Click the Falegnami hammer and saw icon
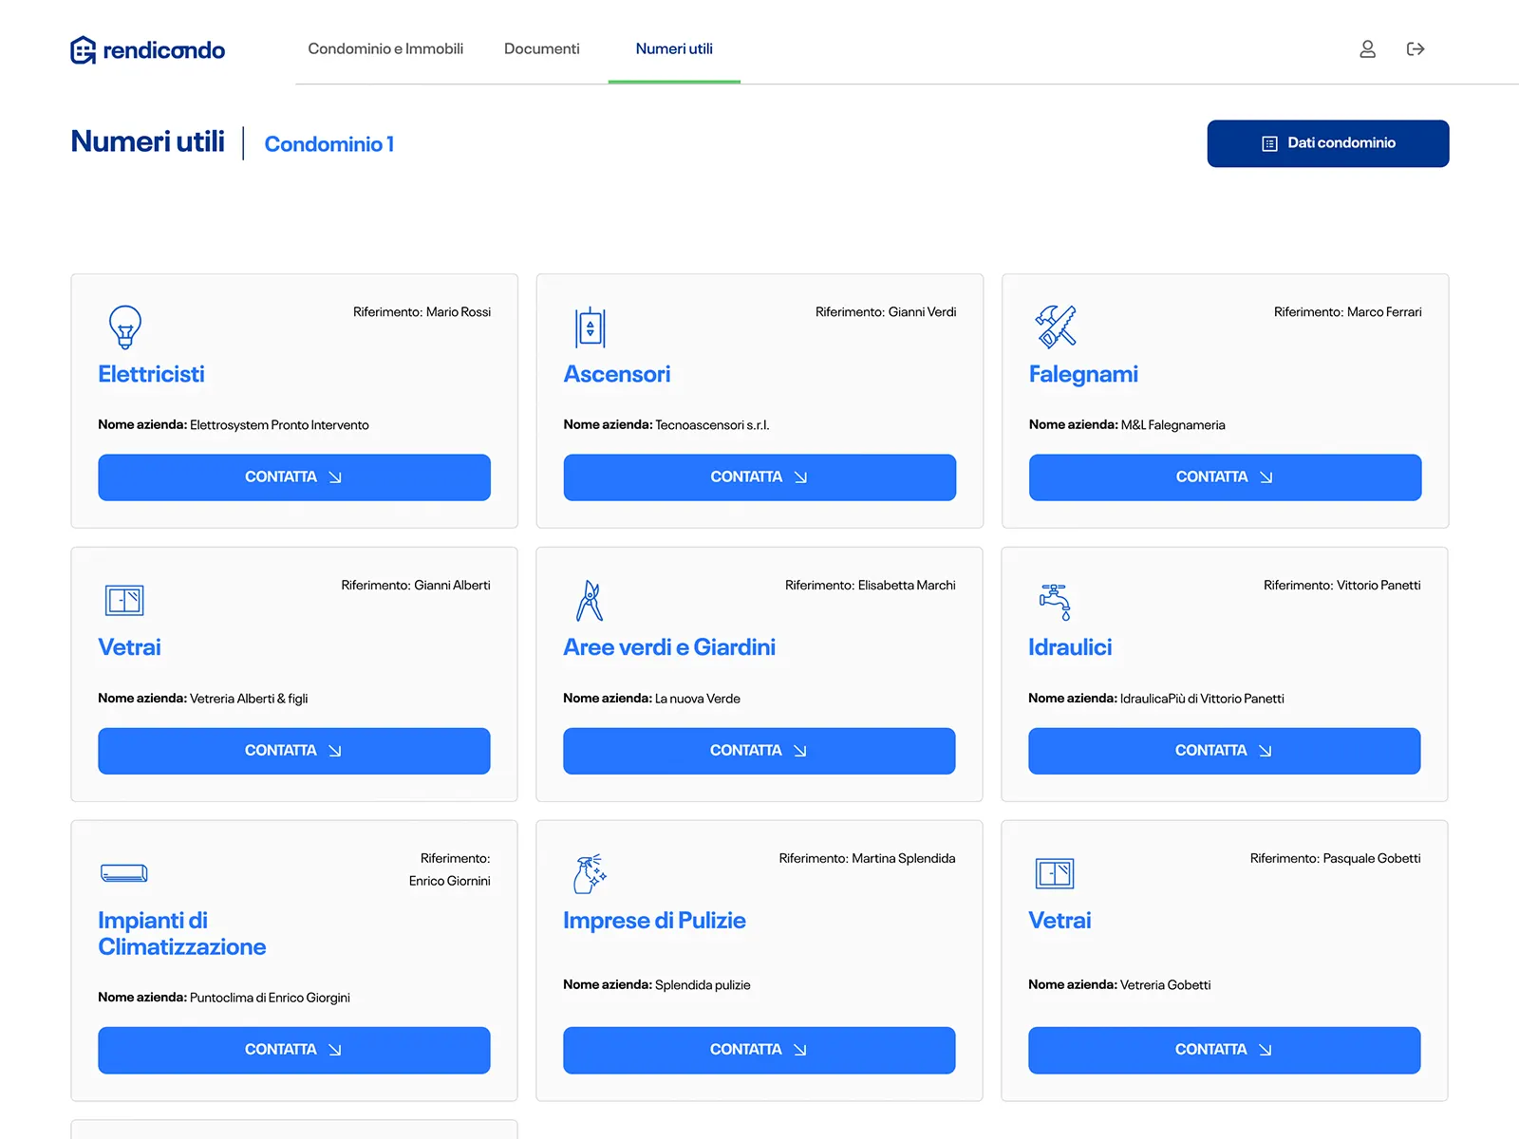The image size is (1519, 1139). point(1056,327)
